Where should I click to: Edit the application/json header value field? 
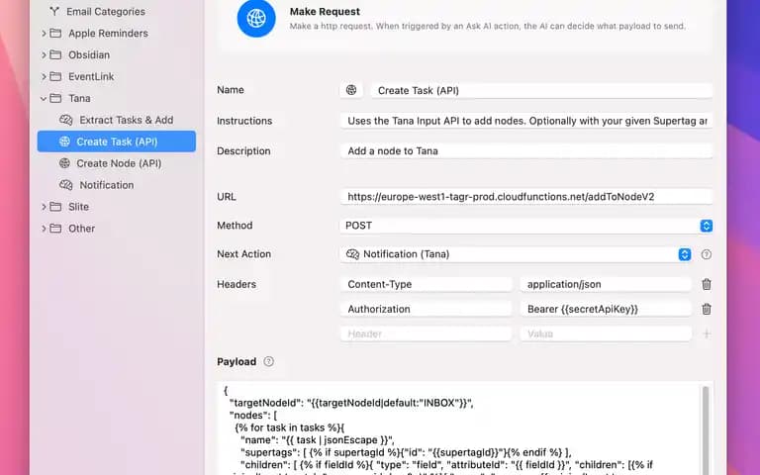pos(606,285)
